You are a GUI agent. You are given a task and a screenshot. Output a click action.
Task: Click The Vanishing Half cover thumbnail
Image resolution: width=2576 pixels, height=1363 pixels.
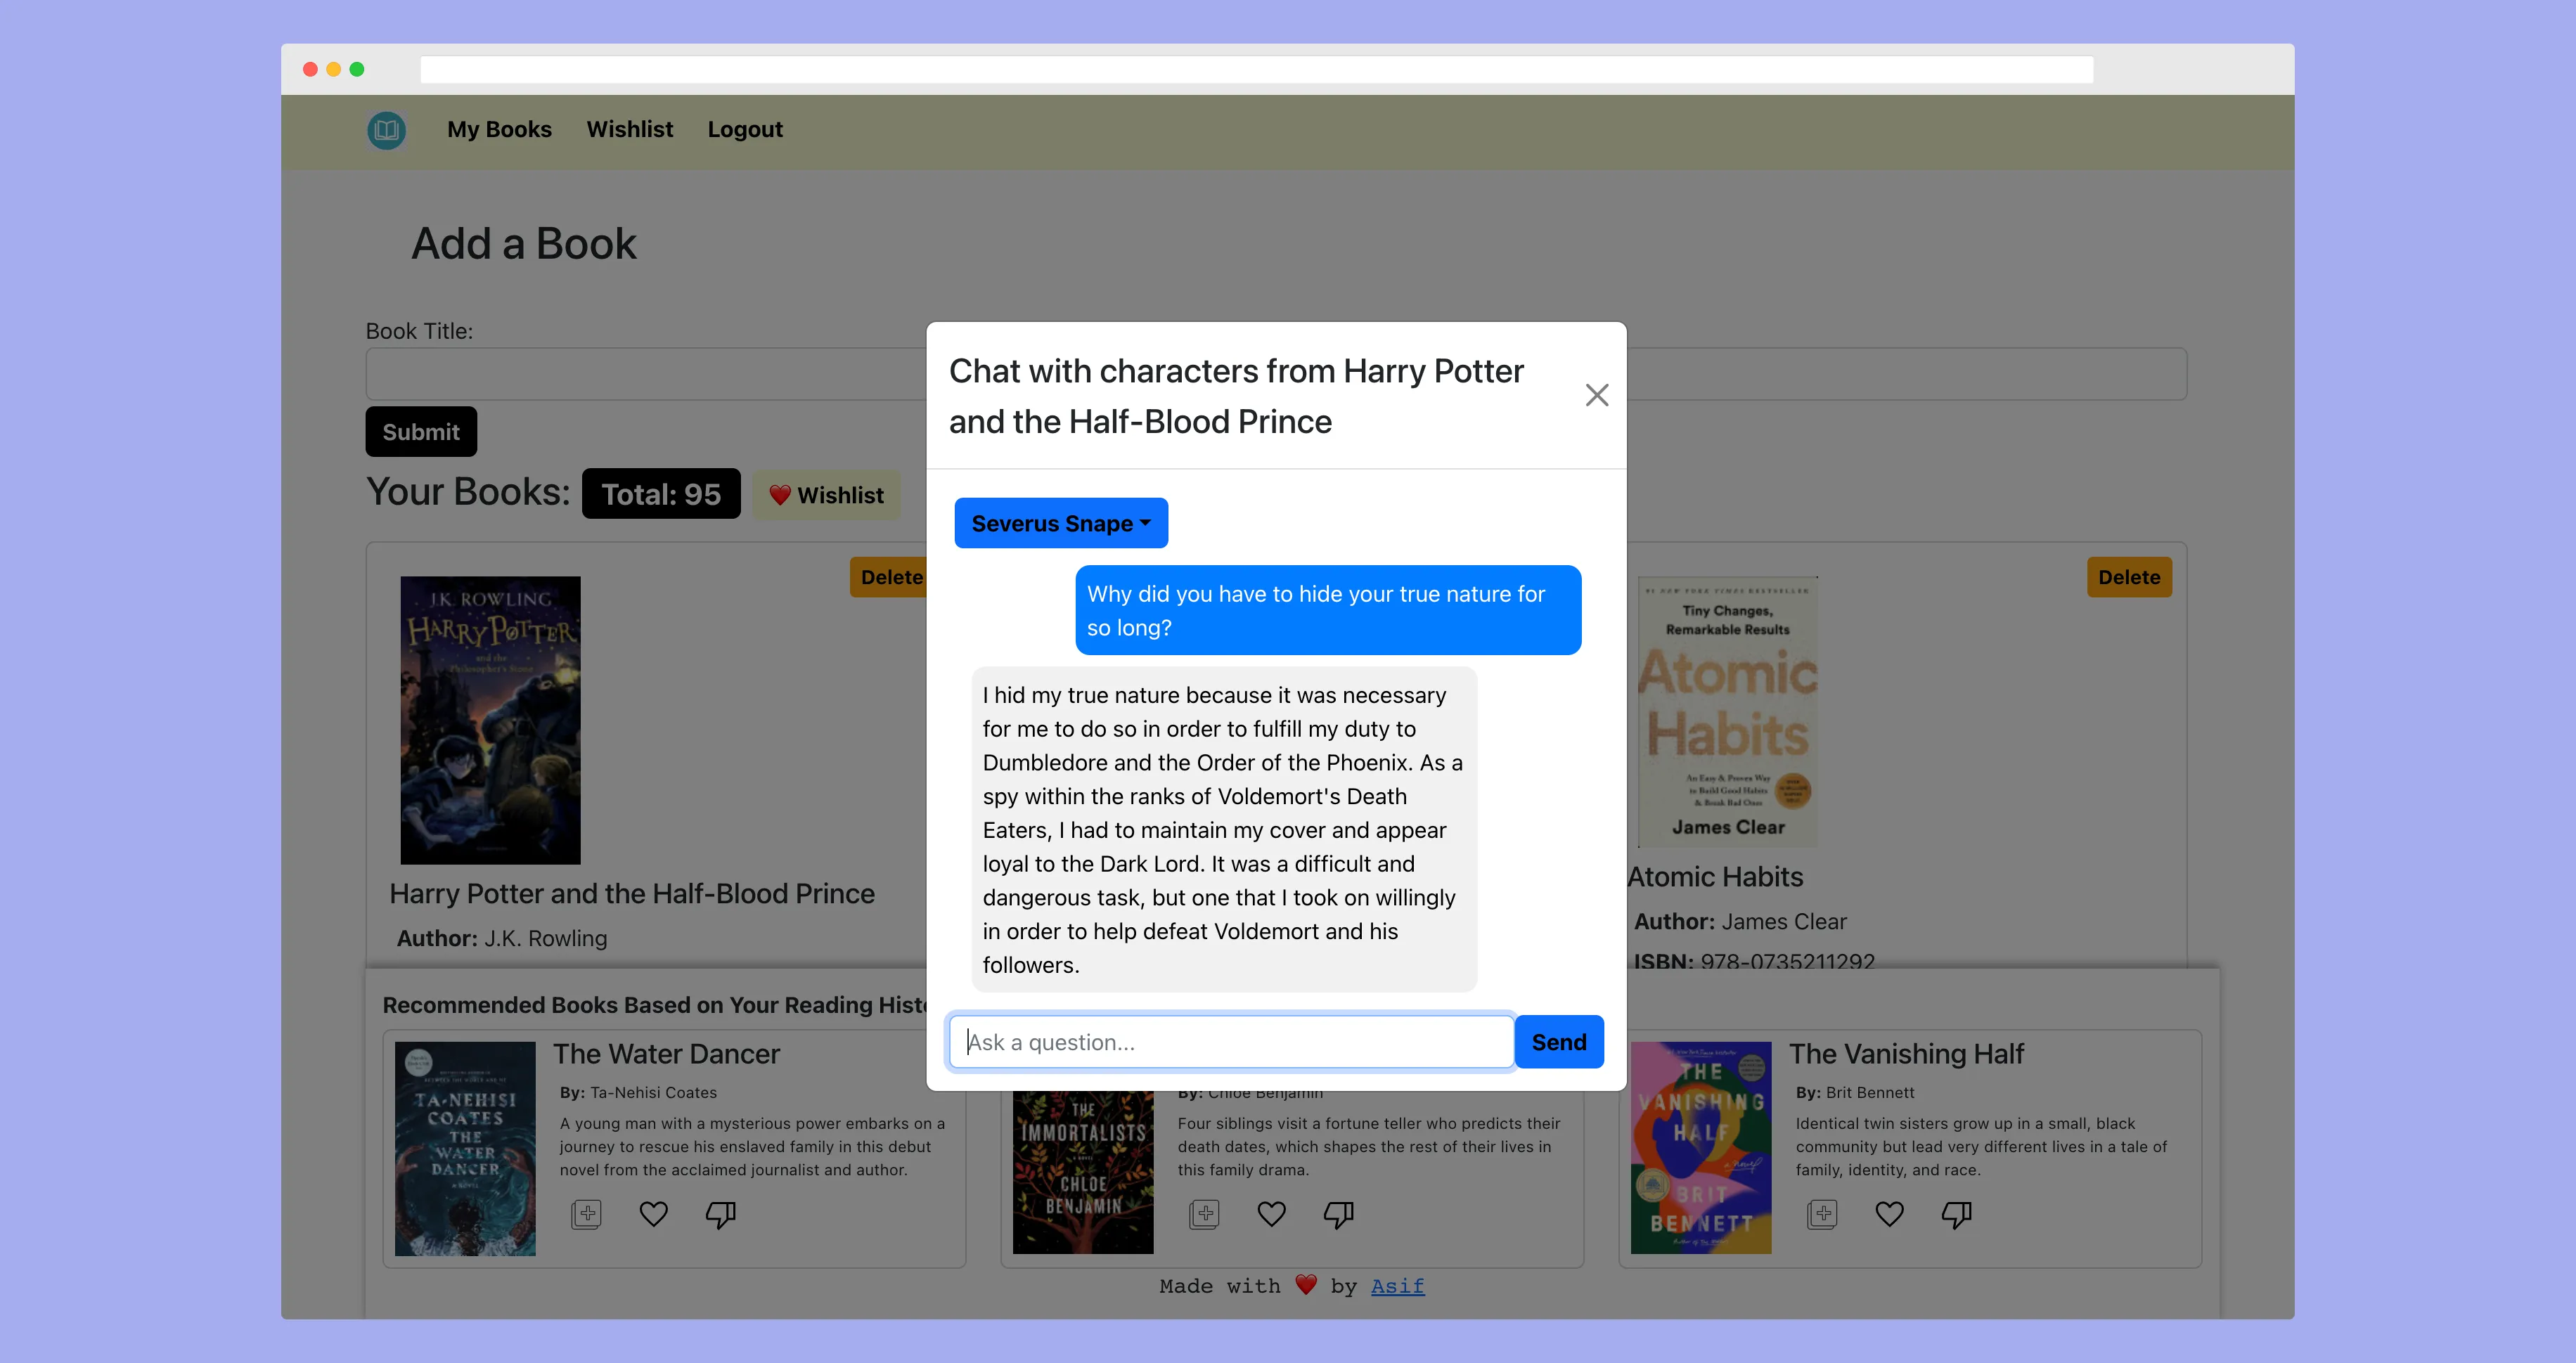(1700, 1147)
